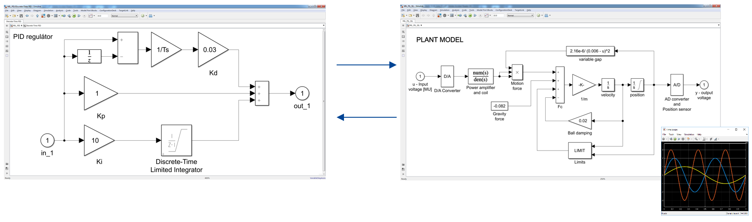Viewport: 752px width, 222px height.
Task: Click Save icon in MIL_PID window toolbar
Action: coord(21,16)
